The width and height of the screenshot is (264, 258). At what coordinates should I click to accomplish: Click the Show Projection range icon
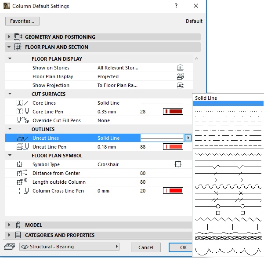pos(180,85)
